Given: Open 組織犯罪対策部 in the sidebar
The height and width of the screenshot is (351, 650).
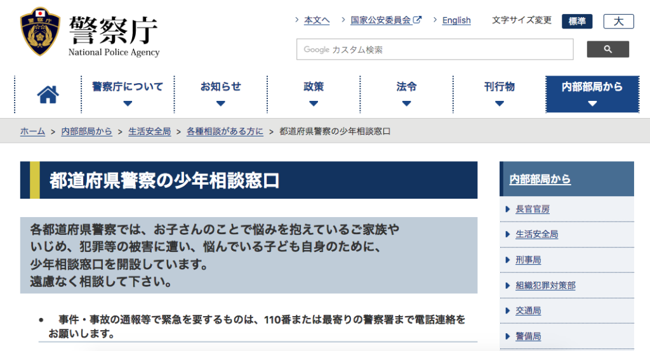Looking at the screenshot, I should pos(545,286).
